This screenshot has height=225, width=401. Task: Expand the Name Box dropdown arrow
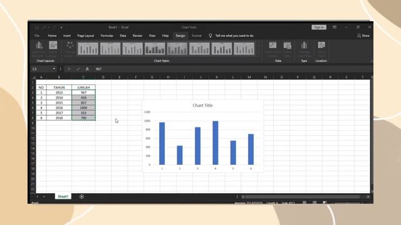[54, 69]
